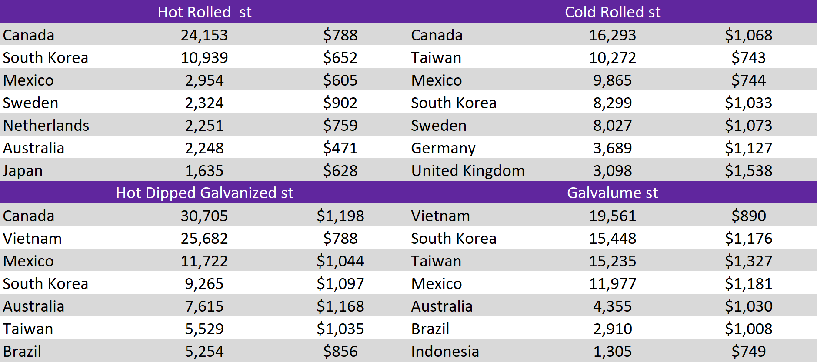Screen dimensions: 817x362
Task: Click the Hot Rolled st header
Action: [x=204, y=12]
